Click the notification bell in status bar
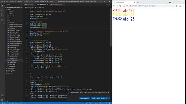The image size is (186, 104). 110,103
